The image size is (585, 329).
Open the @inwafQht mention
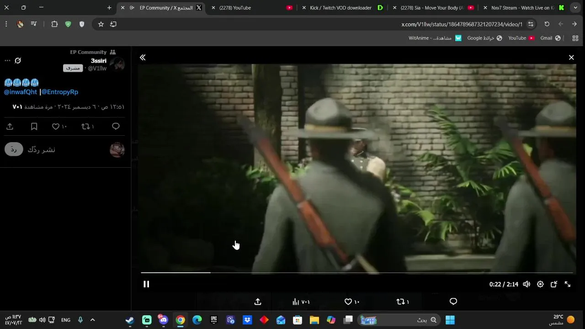tap(21, 92)
